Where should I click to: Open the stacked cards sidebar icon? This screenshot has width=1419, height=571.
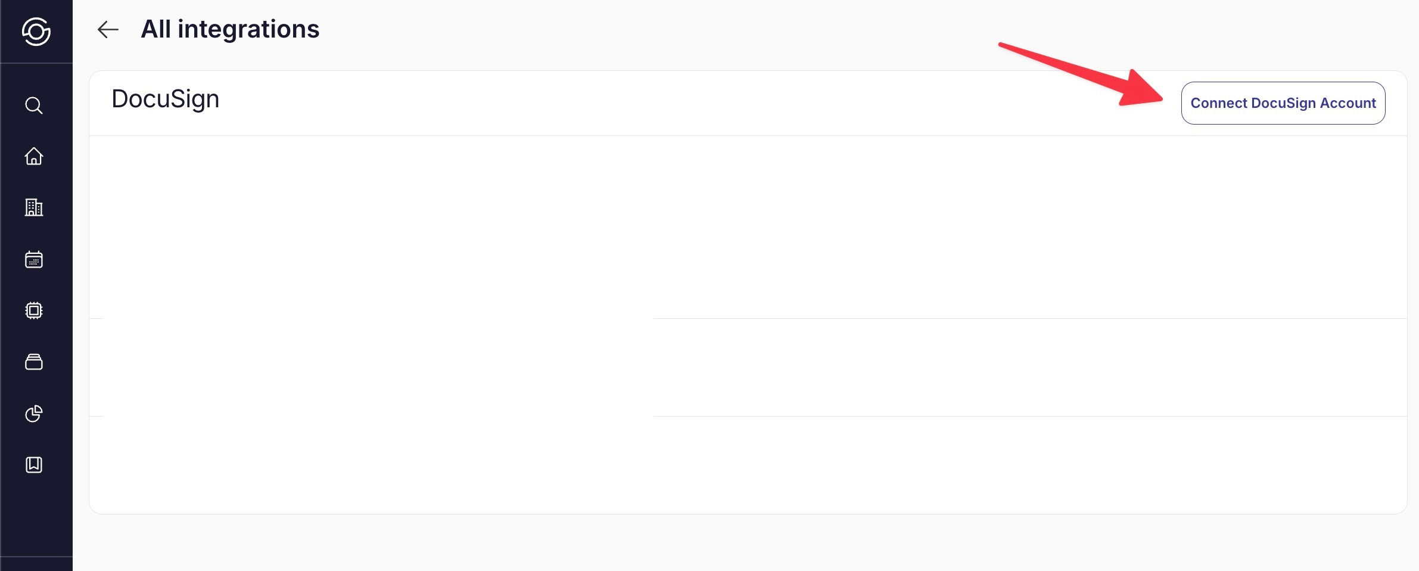click(34, 362)
